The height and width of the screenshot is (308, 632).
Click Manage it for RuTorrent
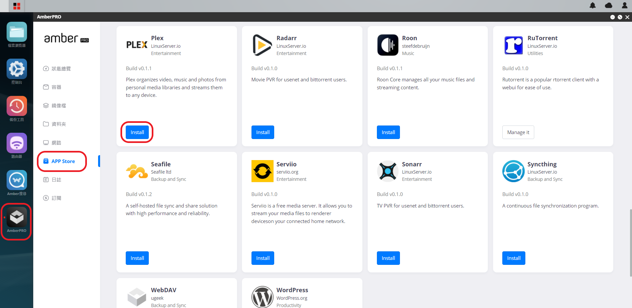pyautogui.click(x=518, y=132)
